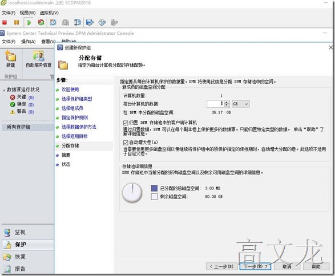Click the 80.00 GB remaining space value
This screenshot has height=276, width=335.
[x=213, y=196]
